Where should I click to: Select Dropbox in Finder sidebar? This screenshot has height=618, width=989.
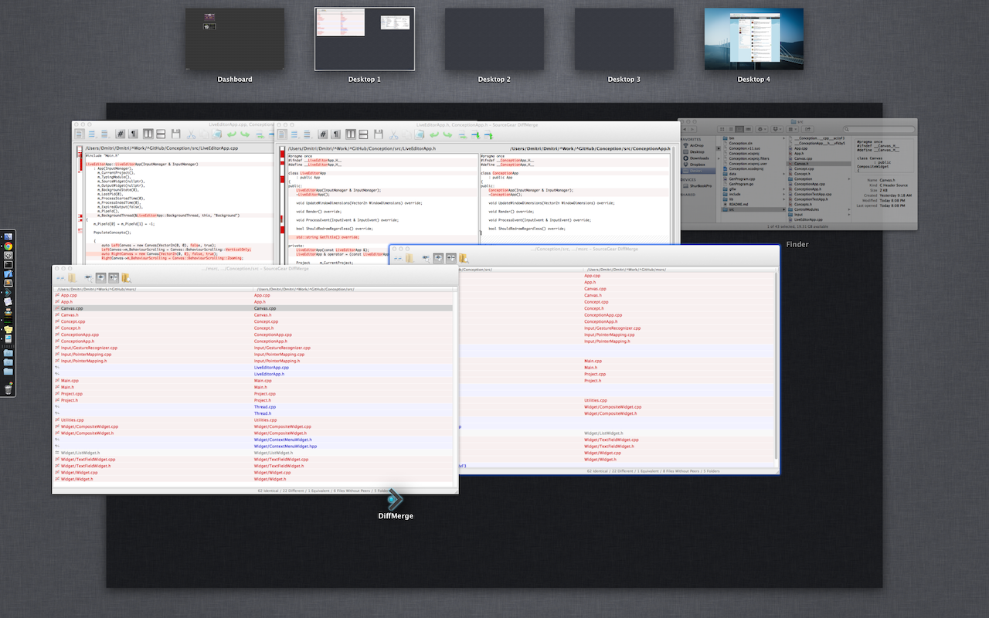694,165
